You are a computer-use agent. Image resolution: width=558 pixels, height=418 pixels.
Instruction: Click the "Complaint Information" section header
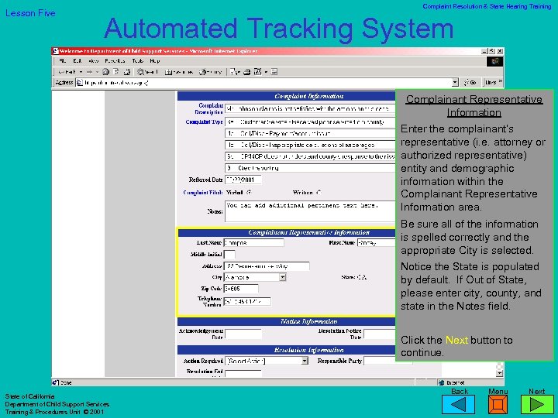coord(308,96)
